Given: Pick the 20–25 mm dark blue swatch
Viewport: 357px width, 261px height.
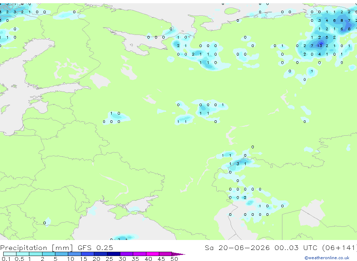Looking at the screenshot, I should point(101,254).
